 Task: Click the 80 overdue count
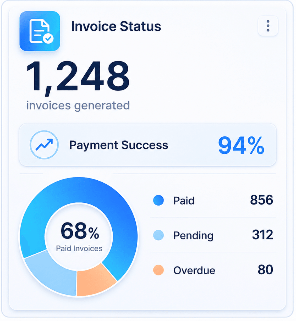265,270
